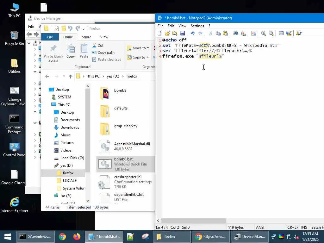Click the New document icon in Notepad2
Viewport: 324px width, 243px height.
(x=159, y=33)
